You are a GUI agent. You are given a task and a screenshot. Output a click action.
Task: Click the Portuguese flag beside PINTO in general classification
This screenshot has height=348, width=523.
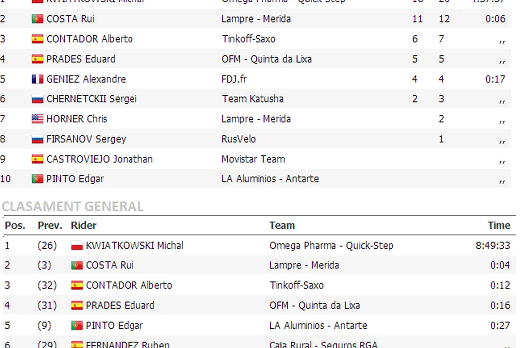(77, 326)
